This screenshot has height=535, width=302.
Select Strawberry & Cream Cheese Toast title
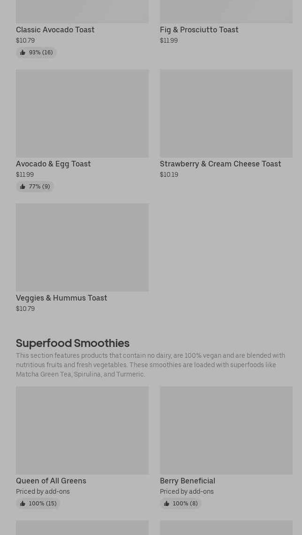point(220,164)
